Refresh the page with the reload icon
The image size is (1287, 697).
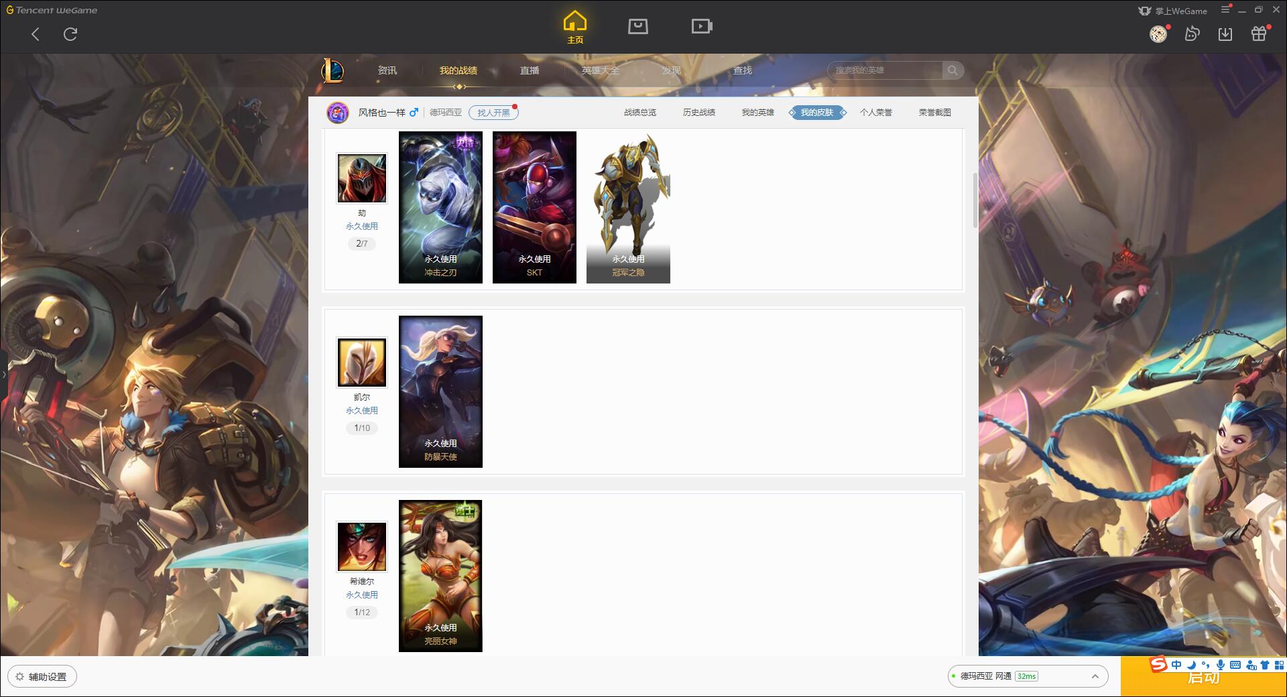pyautogui.click(x=70, y=34)
